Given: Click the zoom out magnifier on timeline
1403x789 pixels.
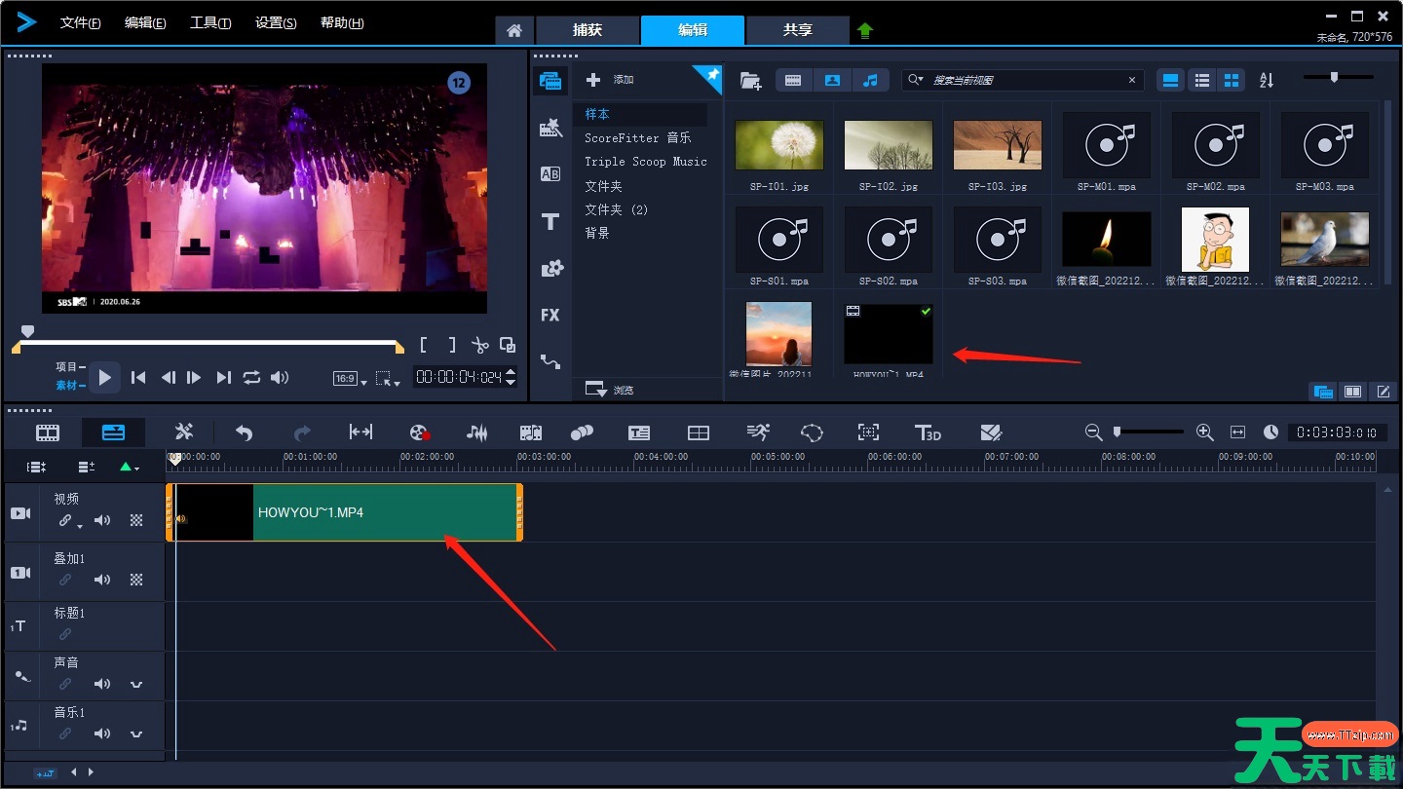Looking at the screenshot, I should pyautogui.click(x=1093, y=432).
